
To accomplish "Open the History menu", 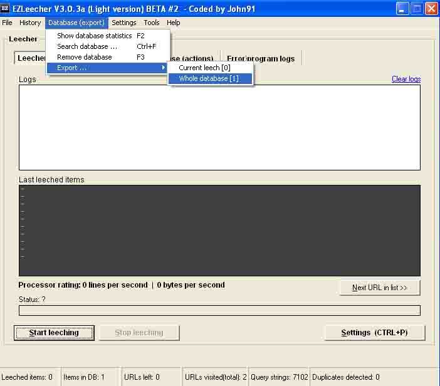I will [30, 23].
